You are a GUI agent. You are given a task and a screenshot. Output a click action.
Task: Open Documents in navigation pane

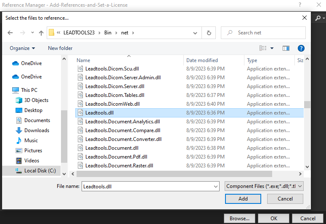(33, 120)
